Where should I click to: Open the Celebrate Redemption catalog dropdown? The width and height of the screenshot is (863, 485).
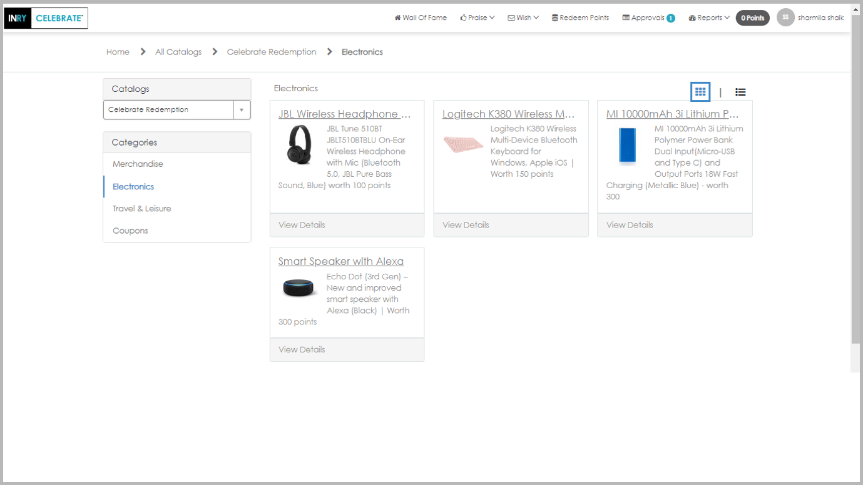(177, 109)
